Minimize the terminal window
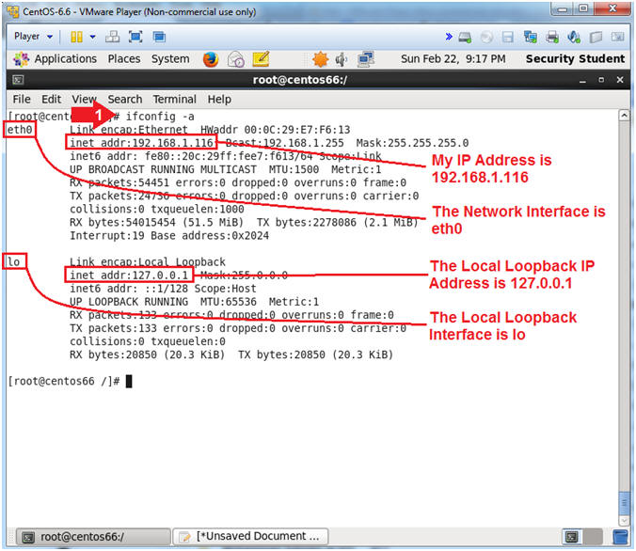 point(582,80)
